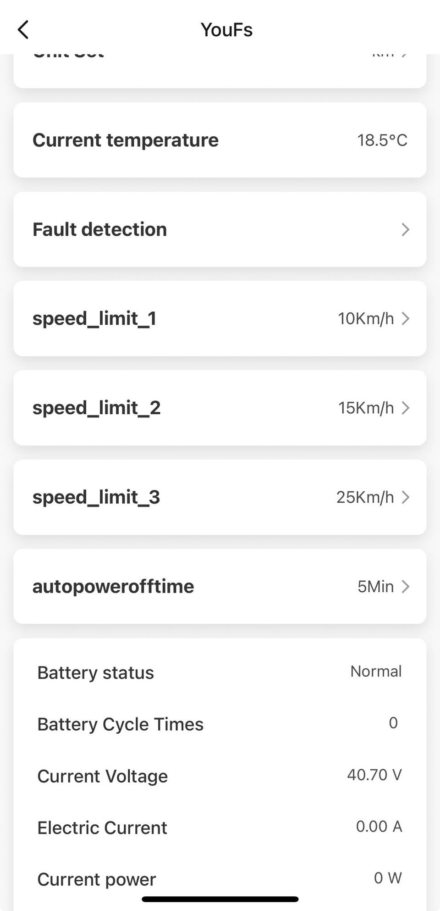Open the Fault detection chevron
Viewport: 440px width, 911px height.
point(405,229)
